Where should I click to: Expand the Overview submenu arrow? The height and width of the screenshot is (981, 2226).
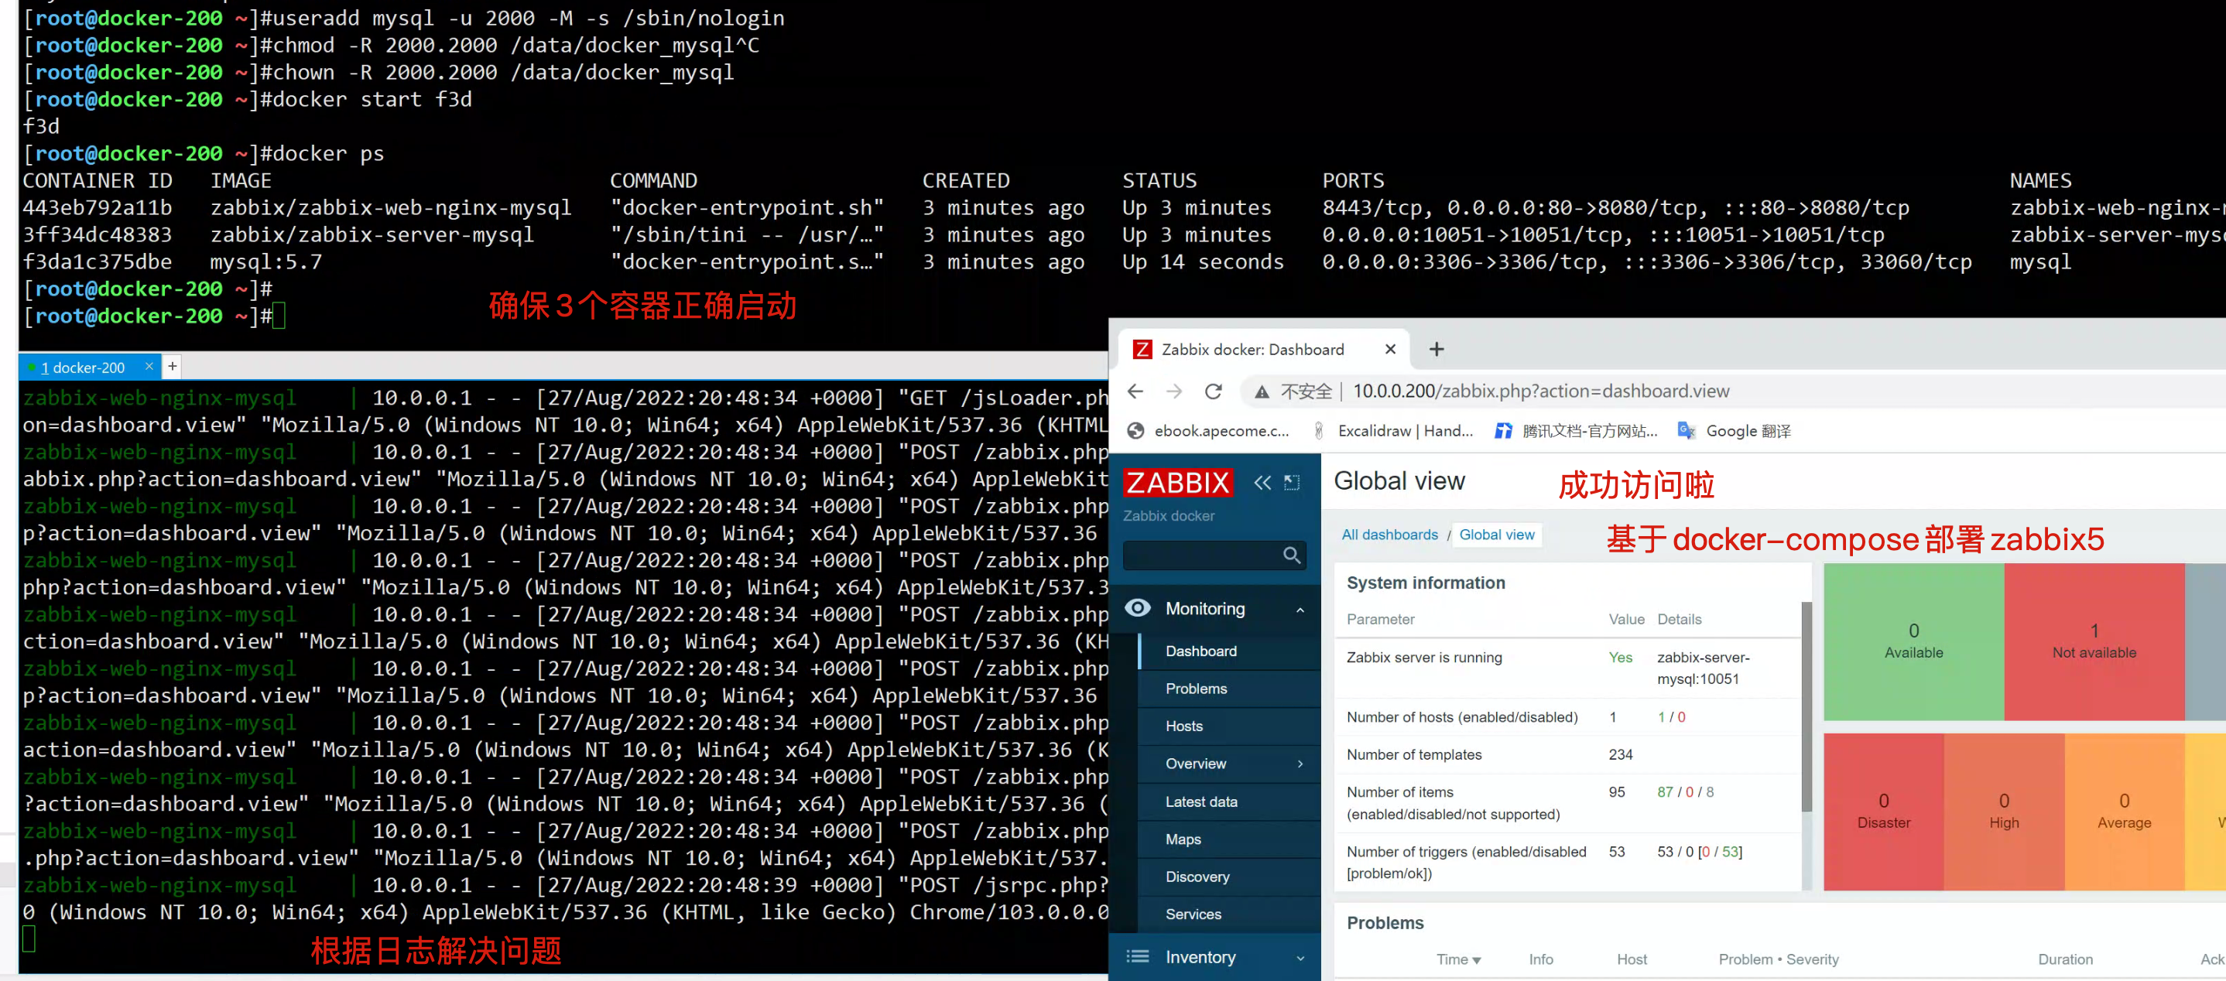[1300, 764]
